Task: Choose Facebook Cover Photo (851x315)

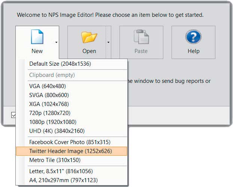Action: click(72, 142)
